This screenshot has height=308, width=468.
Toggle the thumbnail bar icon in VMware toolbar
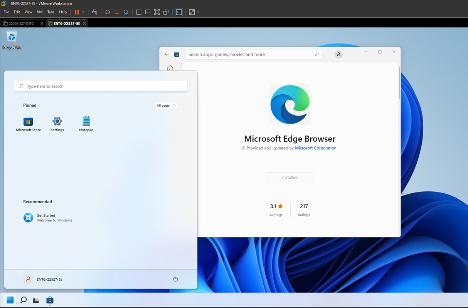[148, 12]
